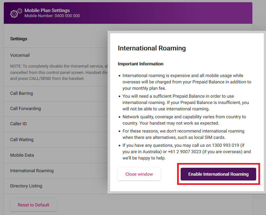
Task: Select the Mobile Data setting
Action: tap(21, 155)
